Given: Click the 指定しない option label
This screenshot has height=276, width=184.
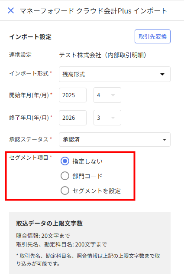Looking at the screenshot, I should 87,161.
